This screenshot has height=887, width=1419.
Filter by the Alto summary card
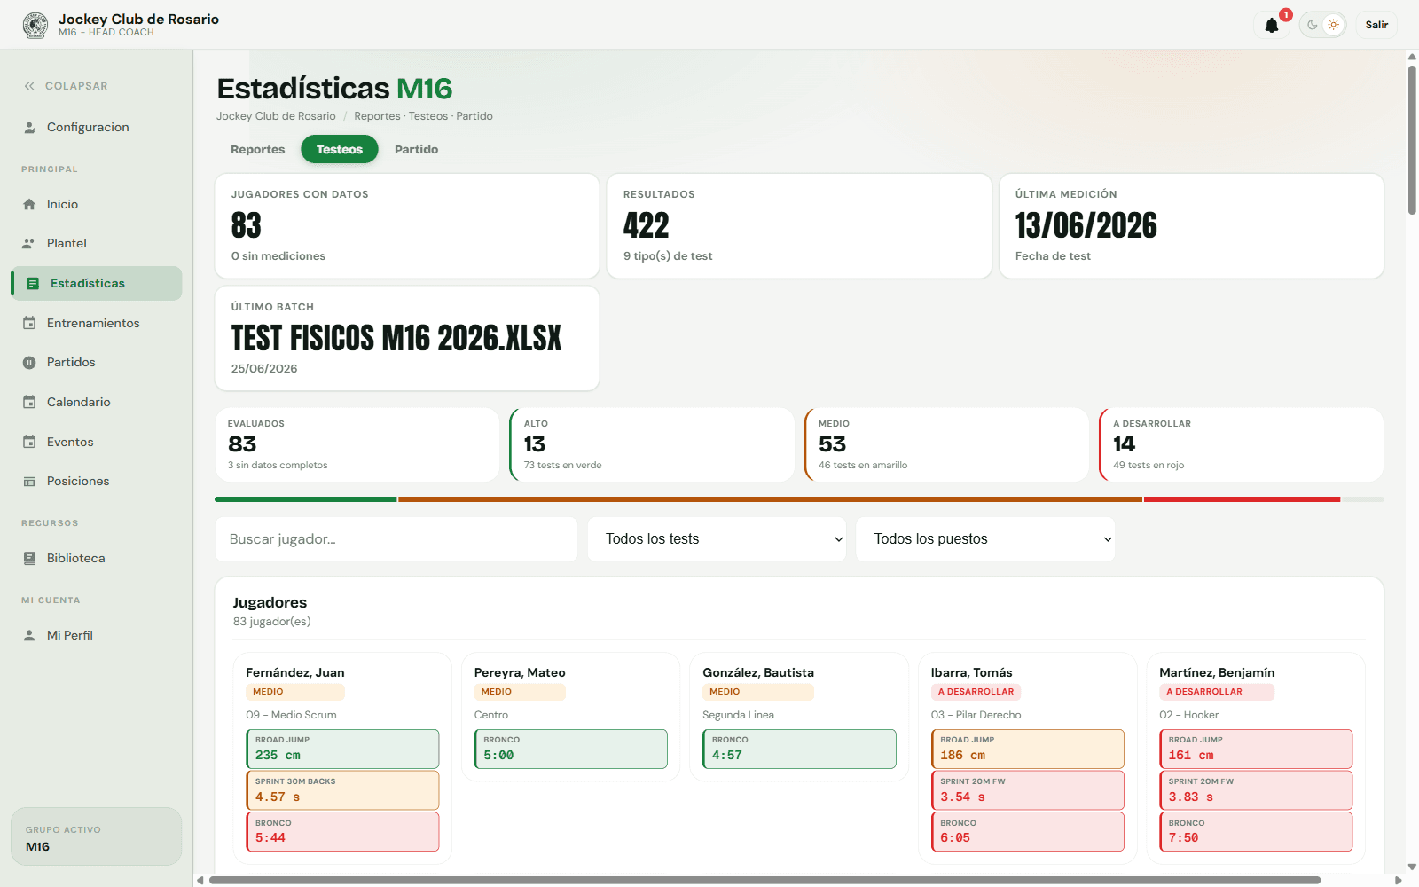(x=652, y=444)
